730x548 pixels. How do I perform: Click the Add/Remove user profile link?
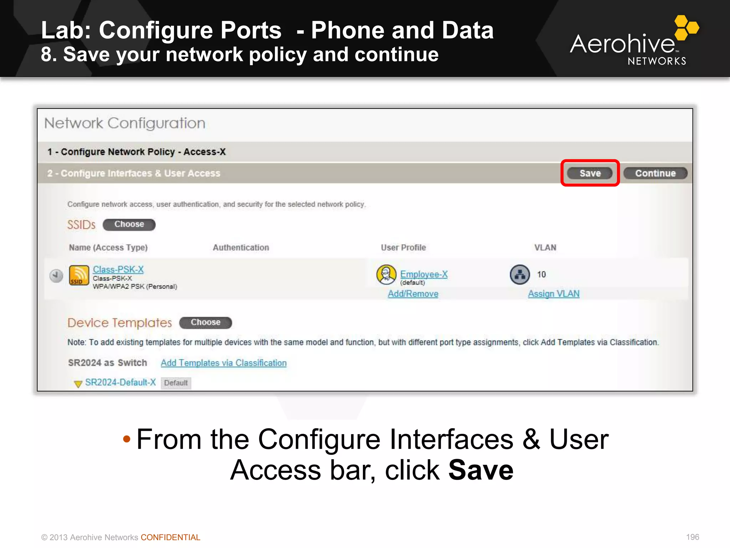pos(413,294)
